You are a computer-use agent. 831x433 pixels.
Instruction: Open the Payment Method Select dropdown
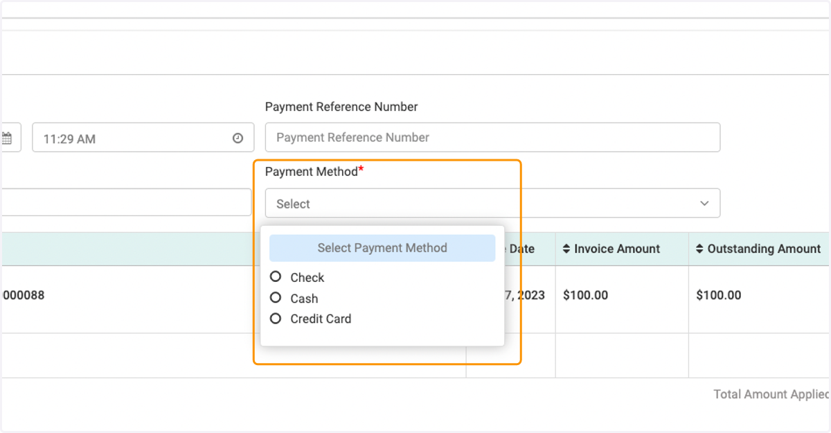pyautogui.click(x=492, y=204)
